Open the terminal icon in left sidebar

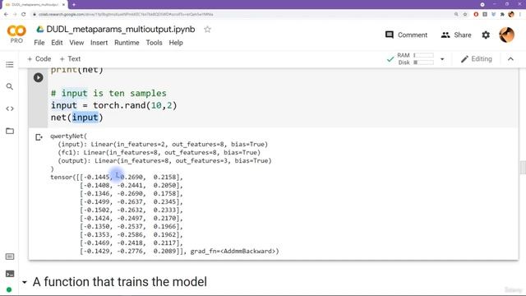pos(10,274)
